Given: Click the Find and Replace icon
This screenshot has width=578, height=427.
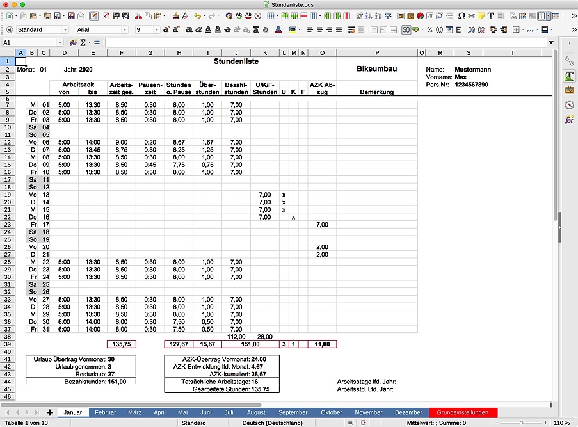Looking at the screenshot, I should pyautogui.click(x=229, y=16).
